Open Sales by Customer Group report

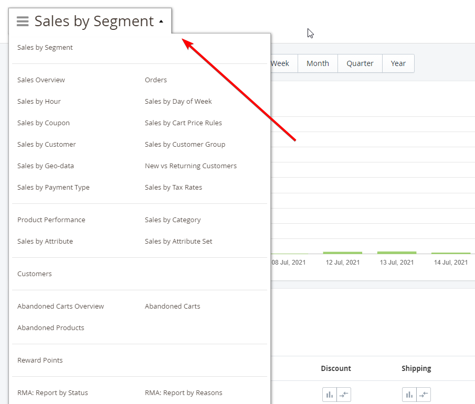(185, 144)
